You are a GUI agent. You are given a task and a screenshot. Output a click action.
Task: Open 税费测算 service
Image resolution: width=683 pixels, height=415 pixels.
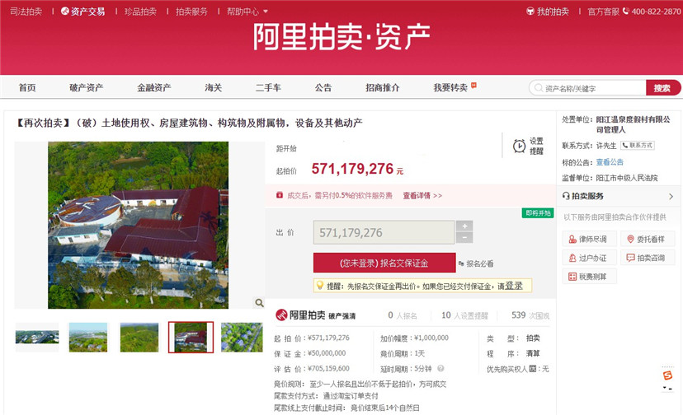pos(589,276)
